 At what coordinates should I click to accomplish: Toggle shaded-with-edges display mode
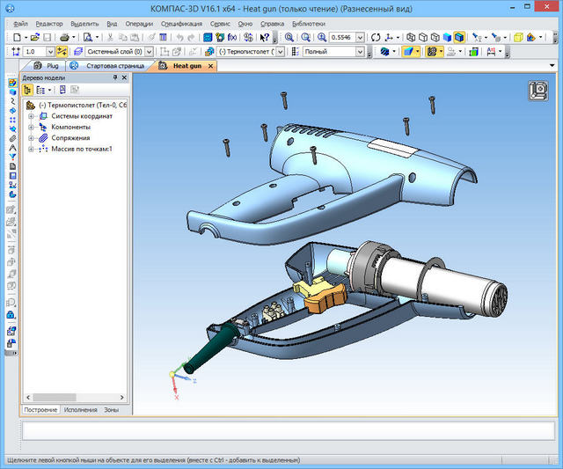(458, 38)
